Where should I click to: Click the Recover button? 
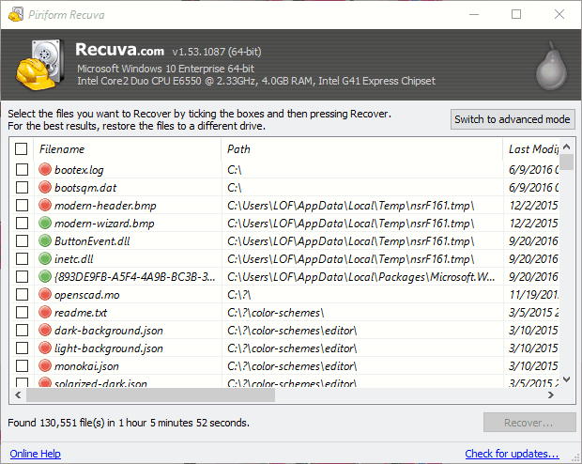529,423
